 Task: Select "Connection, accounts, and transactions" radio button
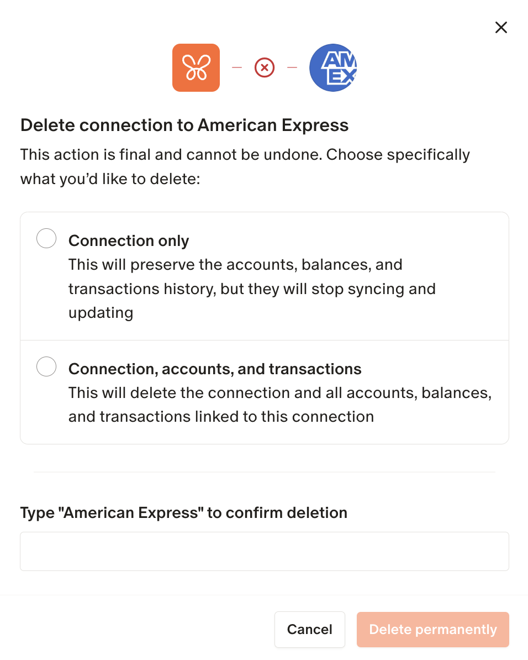(46, 366)
